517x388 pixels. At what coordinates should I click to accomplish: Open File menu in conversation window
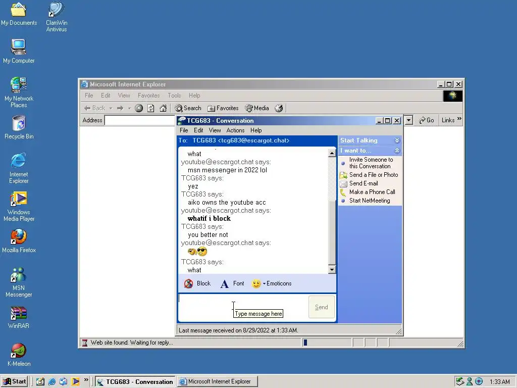[x=184, y=130]
